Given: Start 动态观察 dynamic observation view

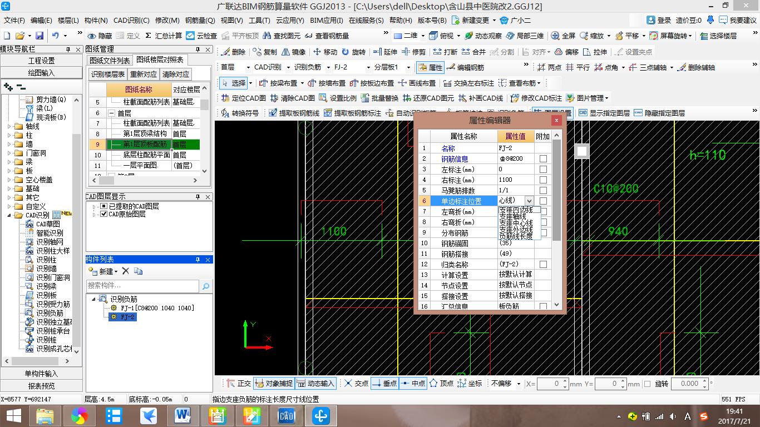Looking at the screenshot, I should click(x=483, y=36).
